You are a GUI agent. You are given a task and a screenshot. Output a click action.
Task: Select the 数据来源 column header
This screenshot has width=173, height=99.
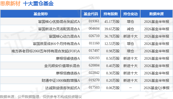coord(156,14)
